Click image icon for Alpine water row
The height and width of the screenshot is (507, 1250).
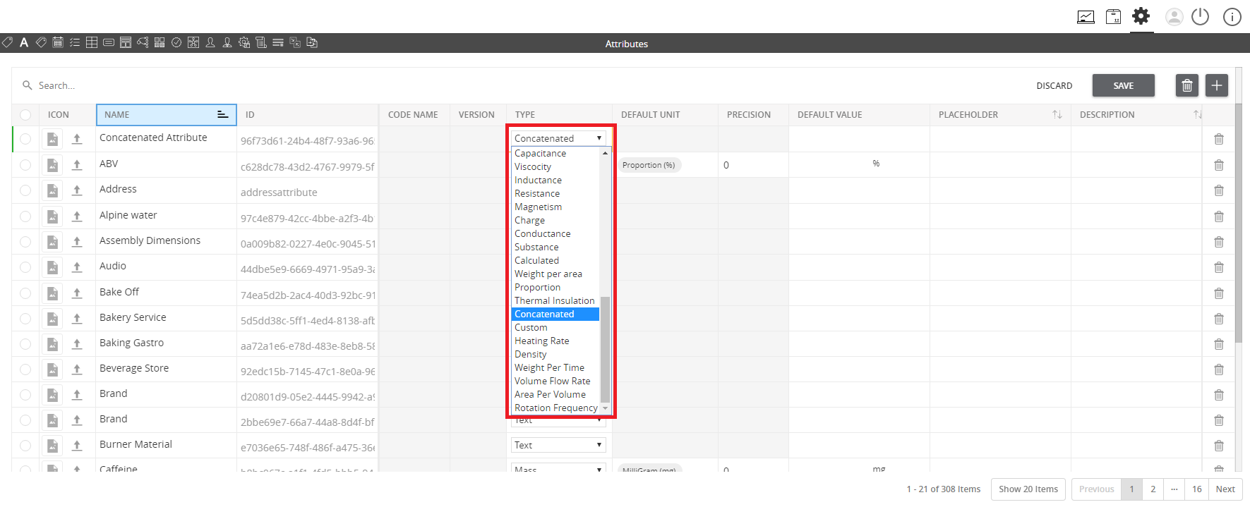(52, 216)
